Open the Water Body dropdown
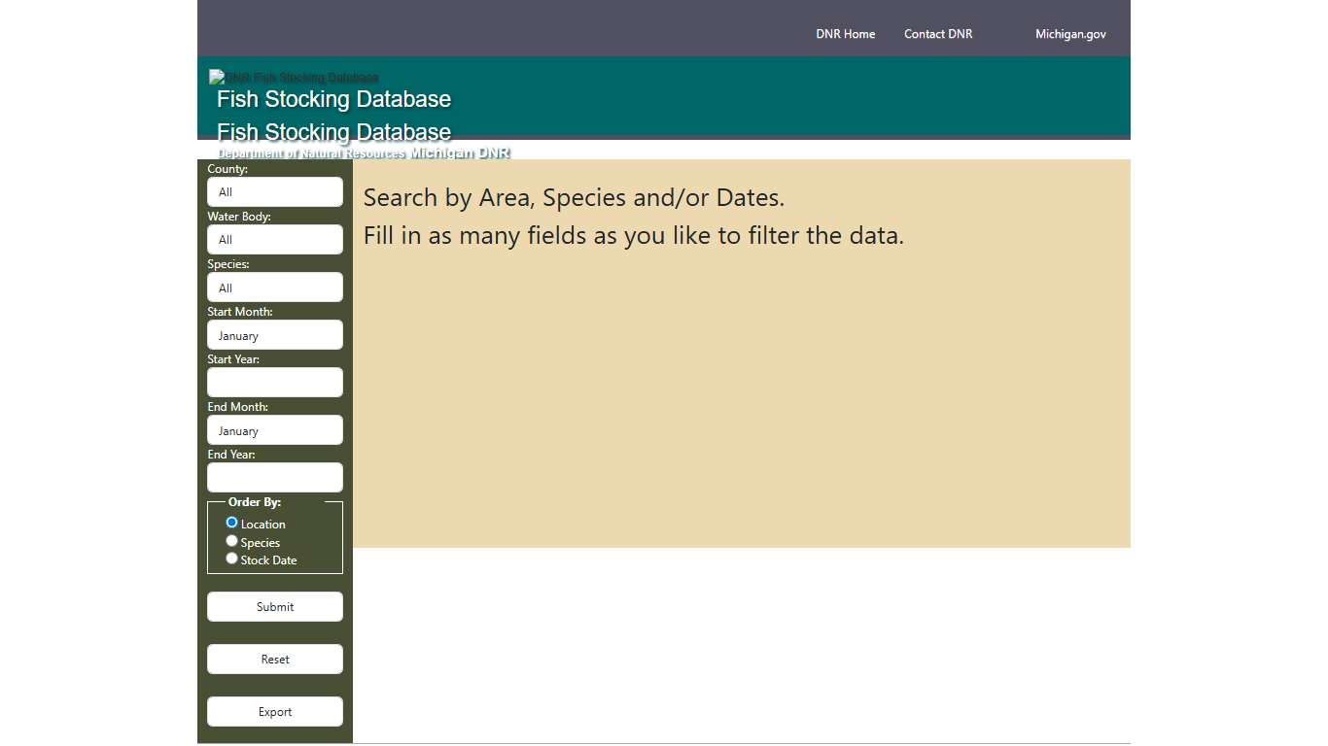1328x746 pixels. click(275, 240)
